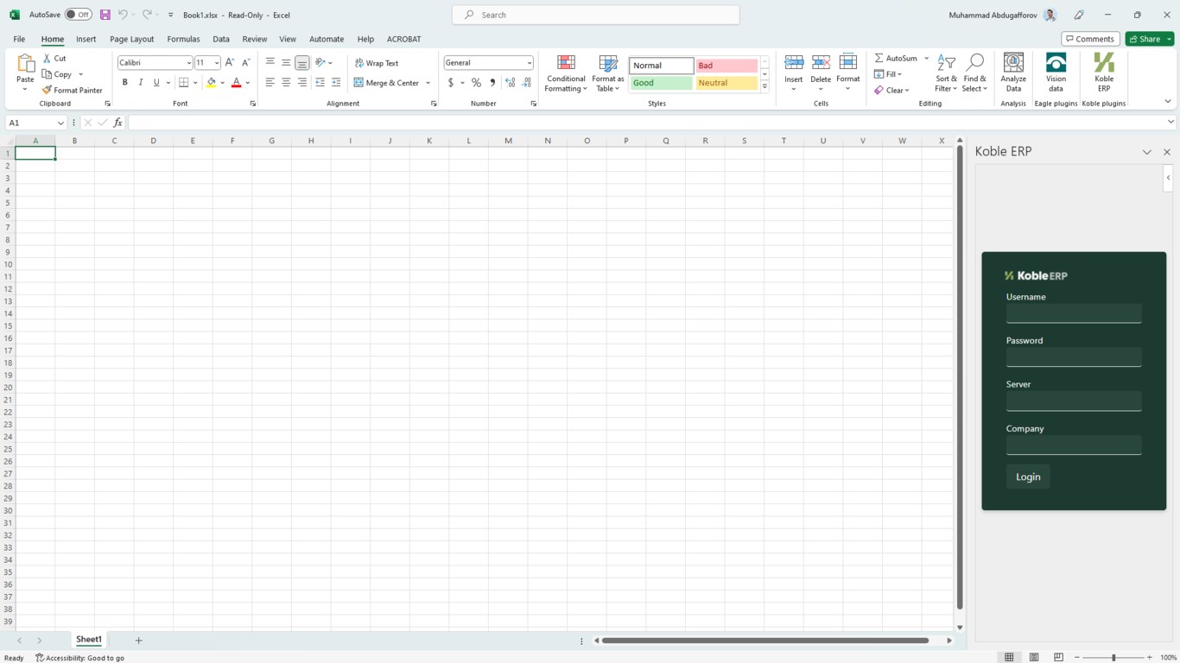Click the Borders icon
This screenshot has width=1180, height=663.
[183, 83]
